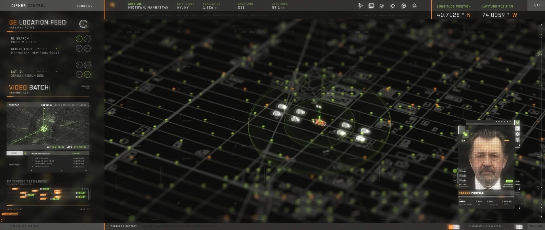Click the orange target vehicle on map
The height and width of the screenshot is (230, 545).
pos(320,122)
